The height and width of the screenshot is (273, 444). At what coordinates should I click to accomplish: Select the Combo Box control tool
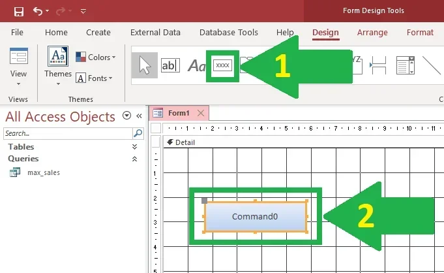[405, 65]
